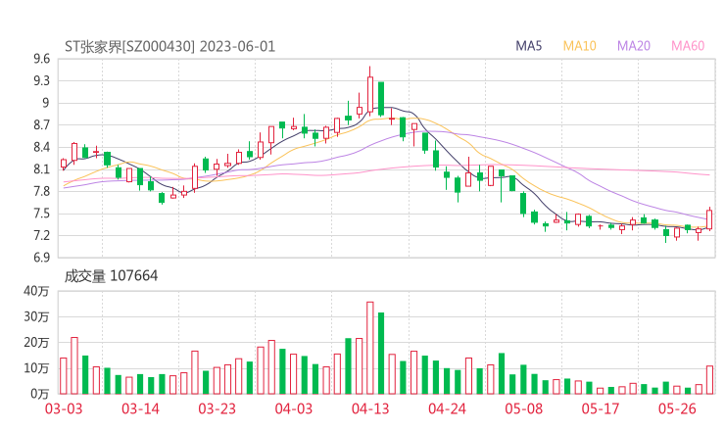Click the 9.3 price axis value
Image resolution: width=725 pixels, height=431 pixels.
coord(41,81)
